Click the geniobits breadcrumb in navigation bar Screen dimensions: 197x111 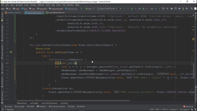point(42,9)
